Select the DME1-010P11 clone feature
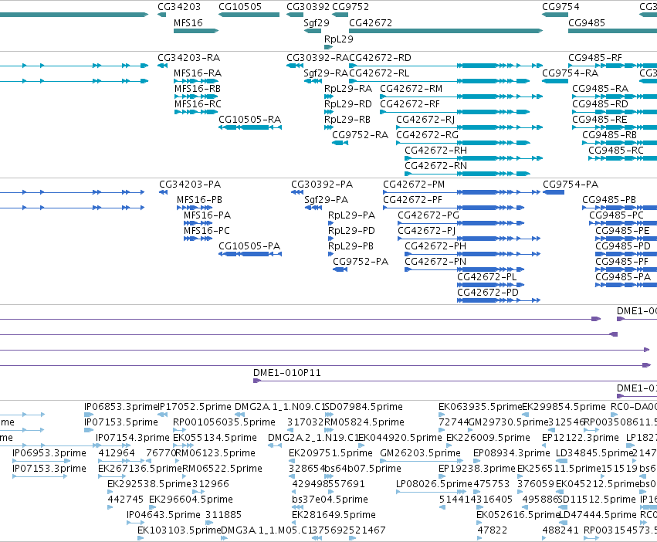The height and width of the screenshot is (542, 657). (287, 373)
